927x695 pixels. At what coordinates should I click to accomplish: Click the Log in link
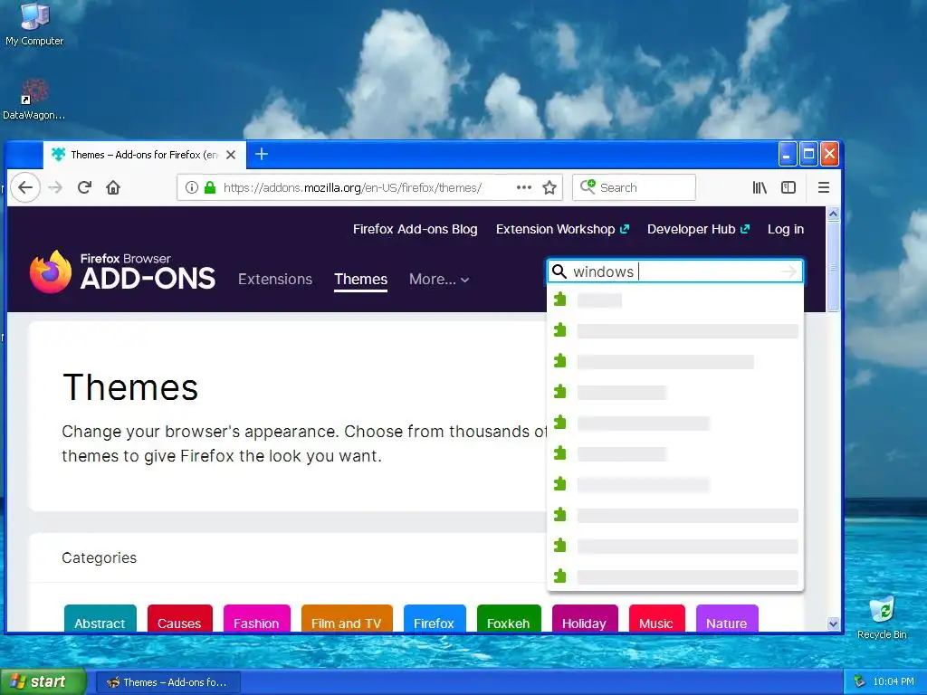coord(785,229)
